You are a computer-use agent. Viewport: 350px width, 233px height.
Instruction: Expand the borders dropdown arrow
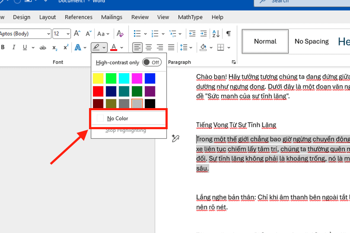point(229,47)
